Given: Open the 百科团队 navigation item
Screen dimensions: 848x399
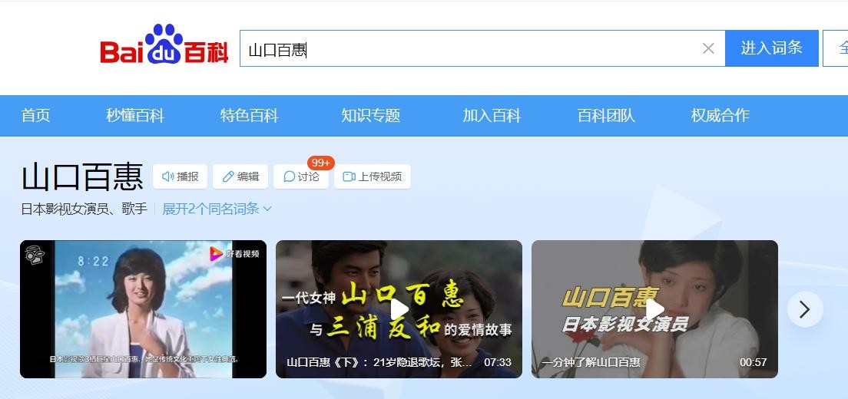Looking at the screenshot, I should pyautogui.click(x=606, y=116).
